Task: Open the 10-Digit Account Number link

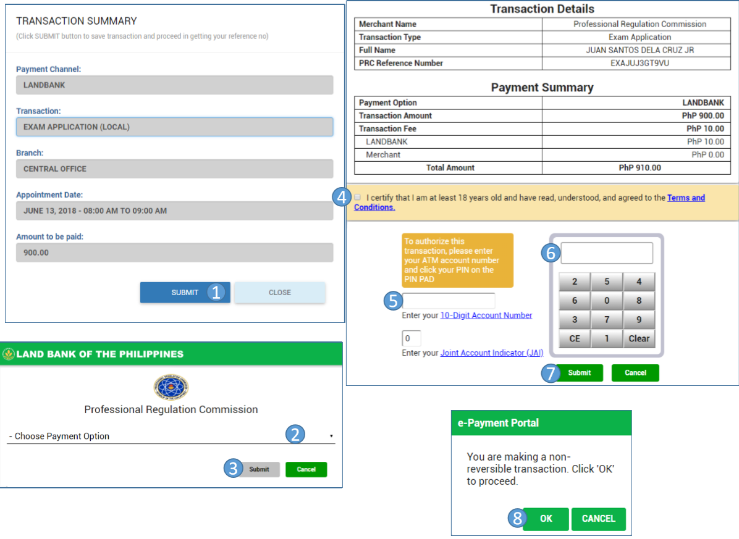Action: tap(486, 315)
